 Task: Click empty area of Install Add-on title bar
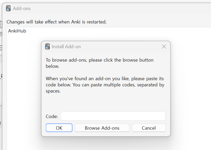119,47
